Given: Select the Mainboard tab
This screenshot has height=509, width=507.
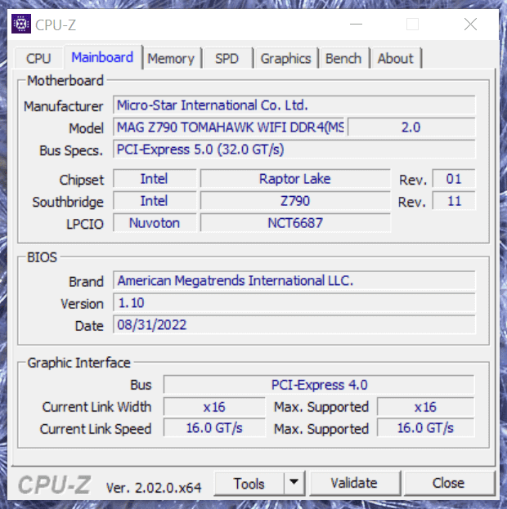Looking at the screenshot, I should (x=102, y=58).
